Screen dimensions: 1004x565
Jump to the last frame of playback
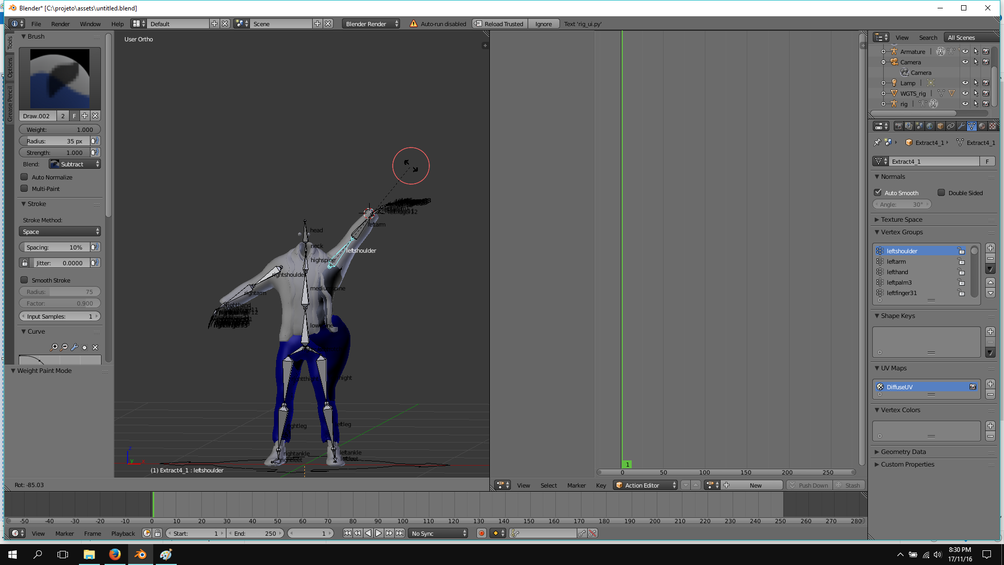(400, 533)
